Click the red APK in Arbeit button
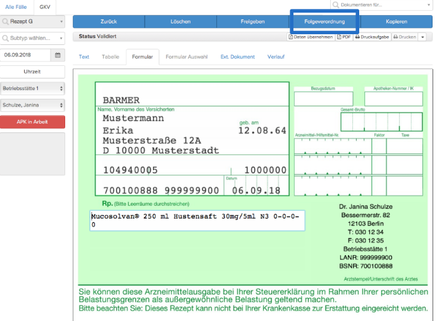 point(32,122)
